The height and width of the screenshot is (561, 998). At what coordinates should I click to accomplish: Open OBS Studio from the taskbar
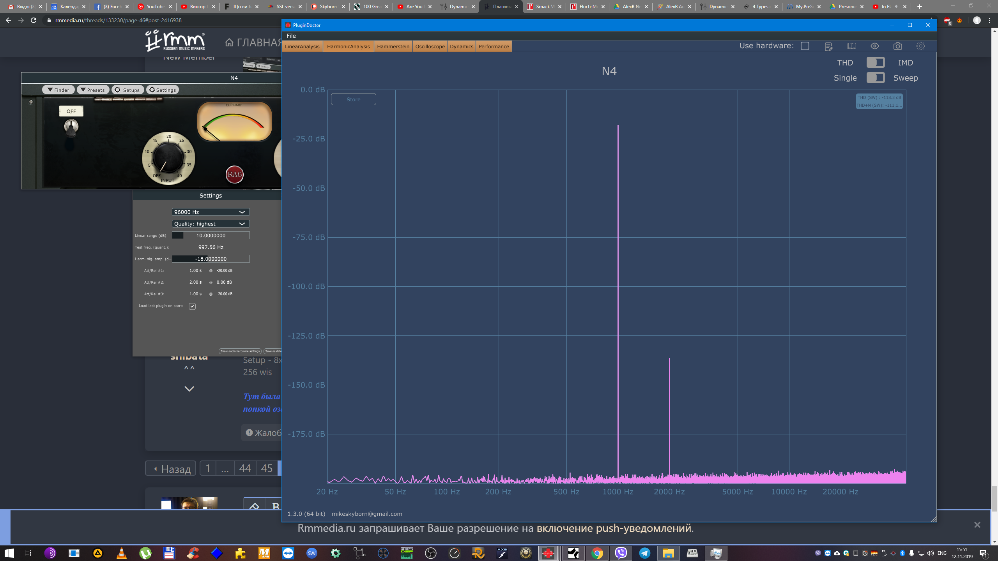tap(431, 553)
